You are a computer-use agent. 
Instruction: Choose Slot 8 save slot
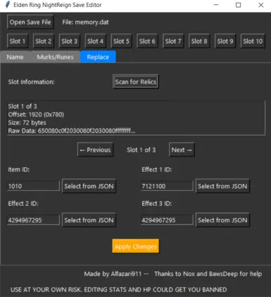click(x=199, y=41)
